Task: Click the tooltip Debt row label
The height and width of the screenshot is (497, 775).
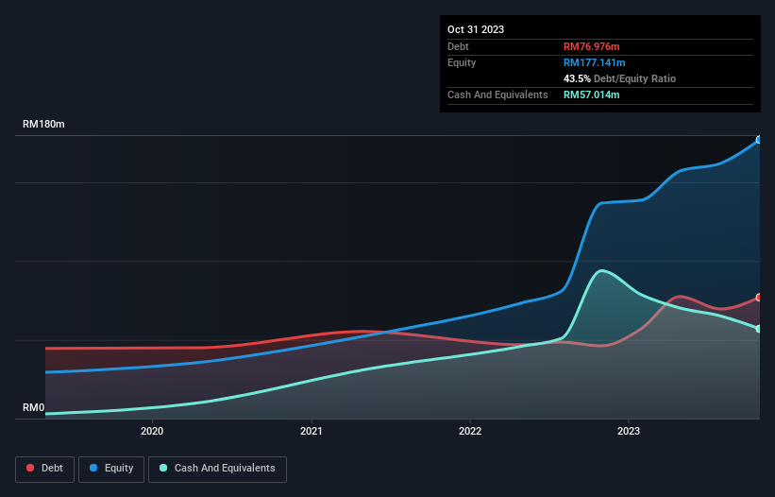Action: [458, 46]
